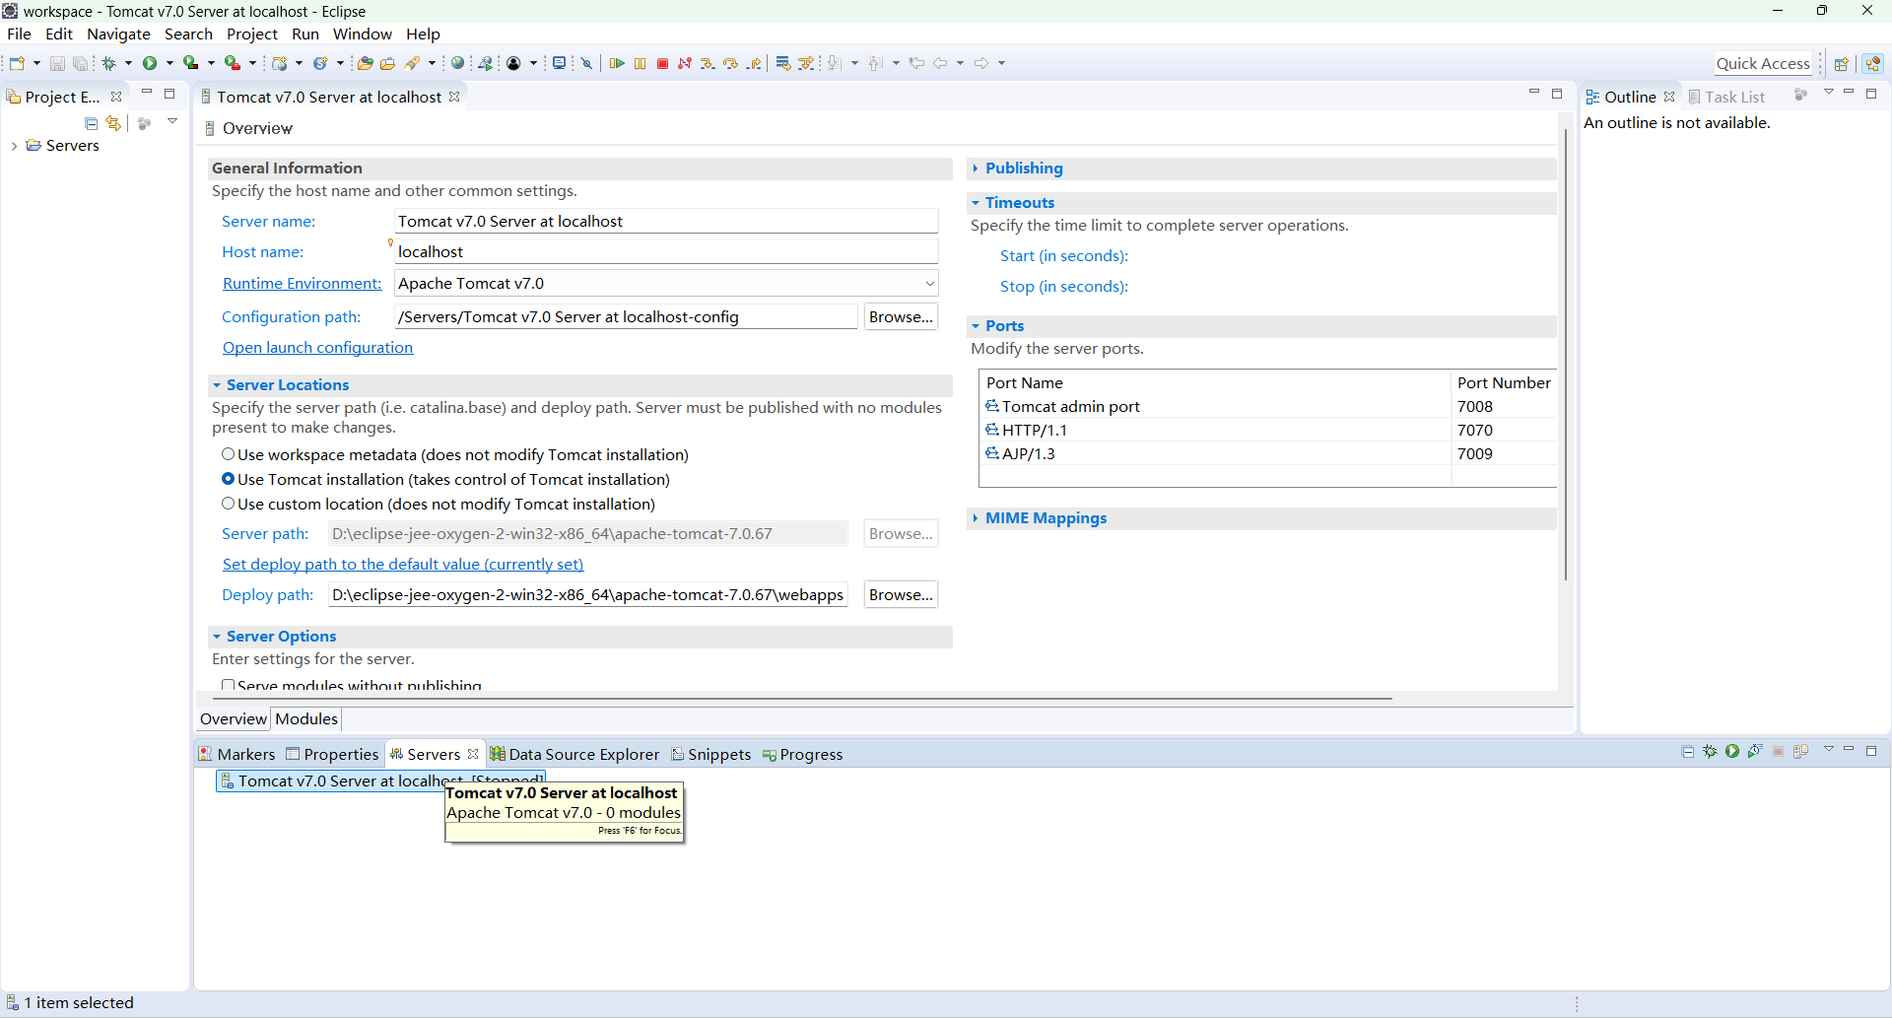The width and height of the screenshot is (1892, 1018).
Task: Click the New Dynamic Web Project icon
Action: coord(279,63)
